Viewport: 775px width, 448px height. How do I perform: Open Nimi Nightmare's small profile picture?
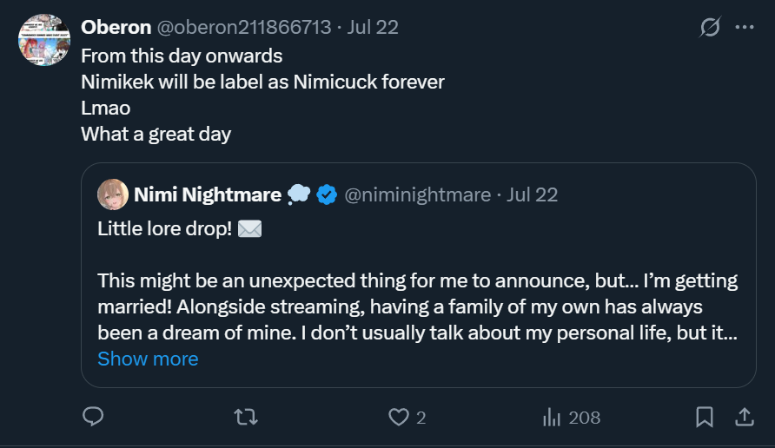click(113, 194)
